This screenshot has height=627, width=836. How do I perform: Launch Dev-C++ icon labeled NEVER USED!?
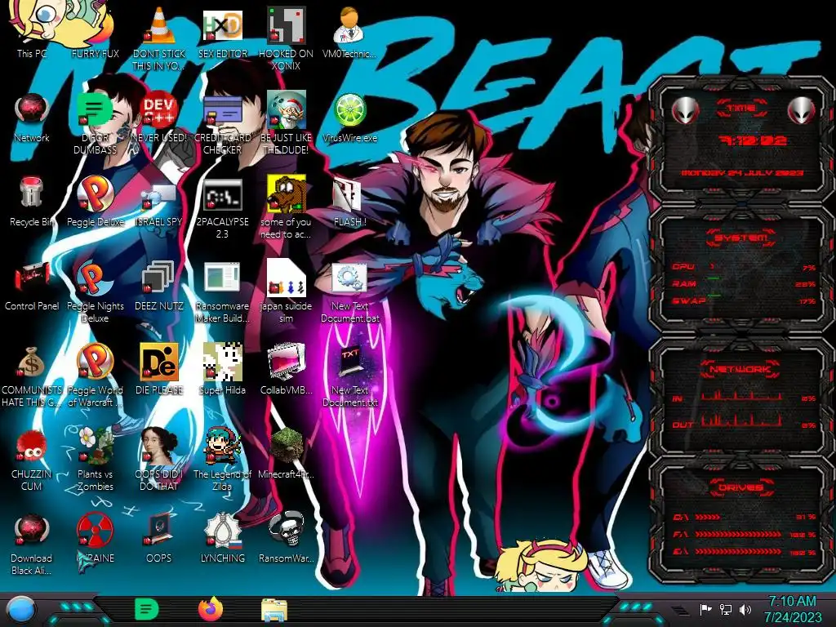coord(159,118)
